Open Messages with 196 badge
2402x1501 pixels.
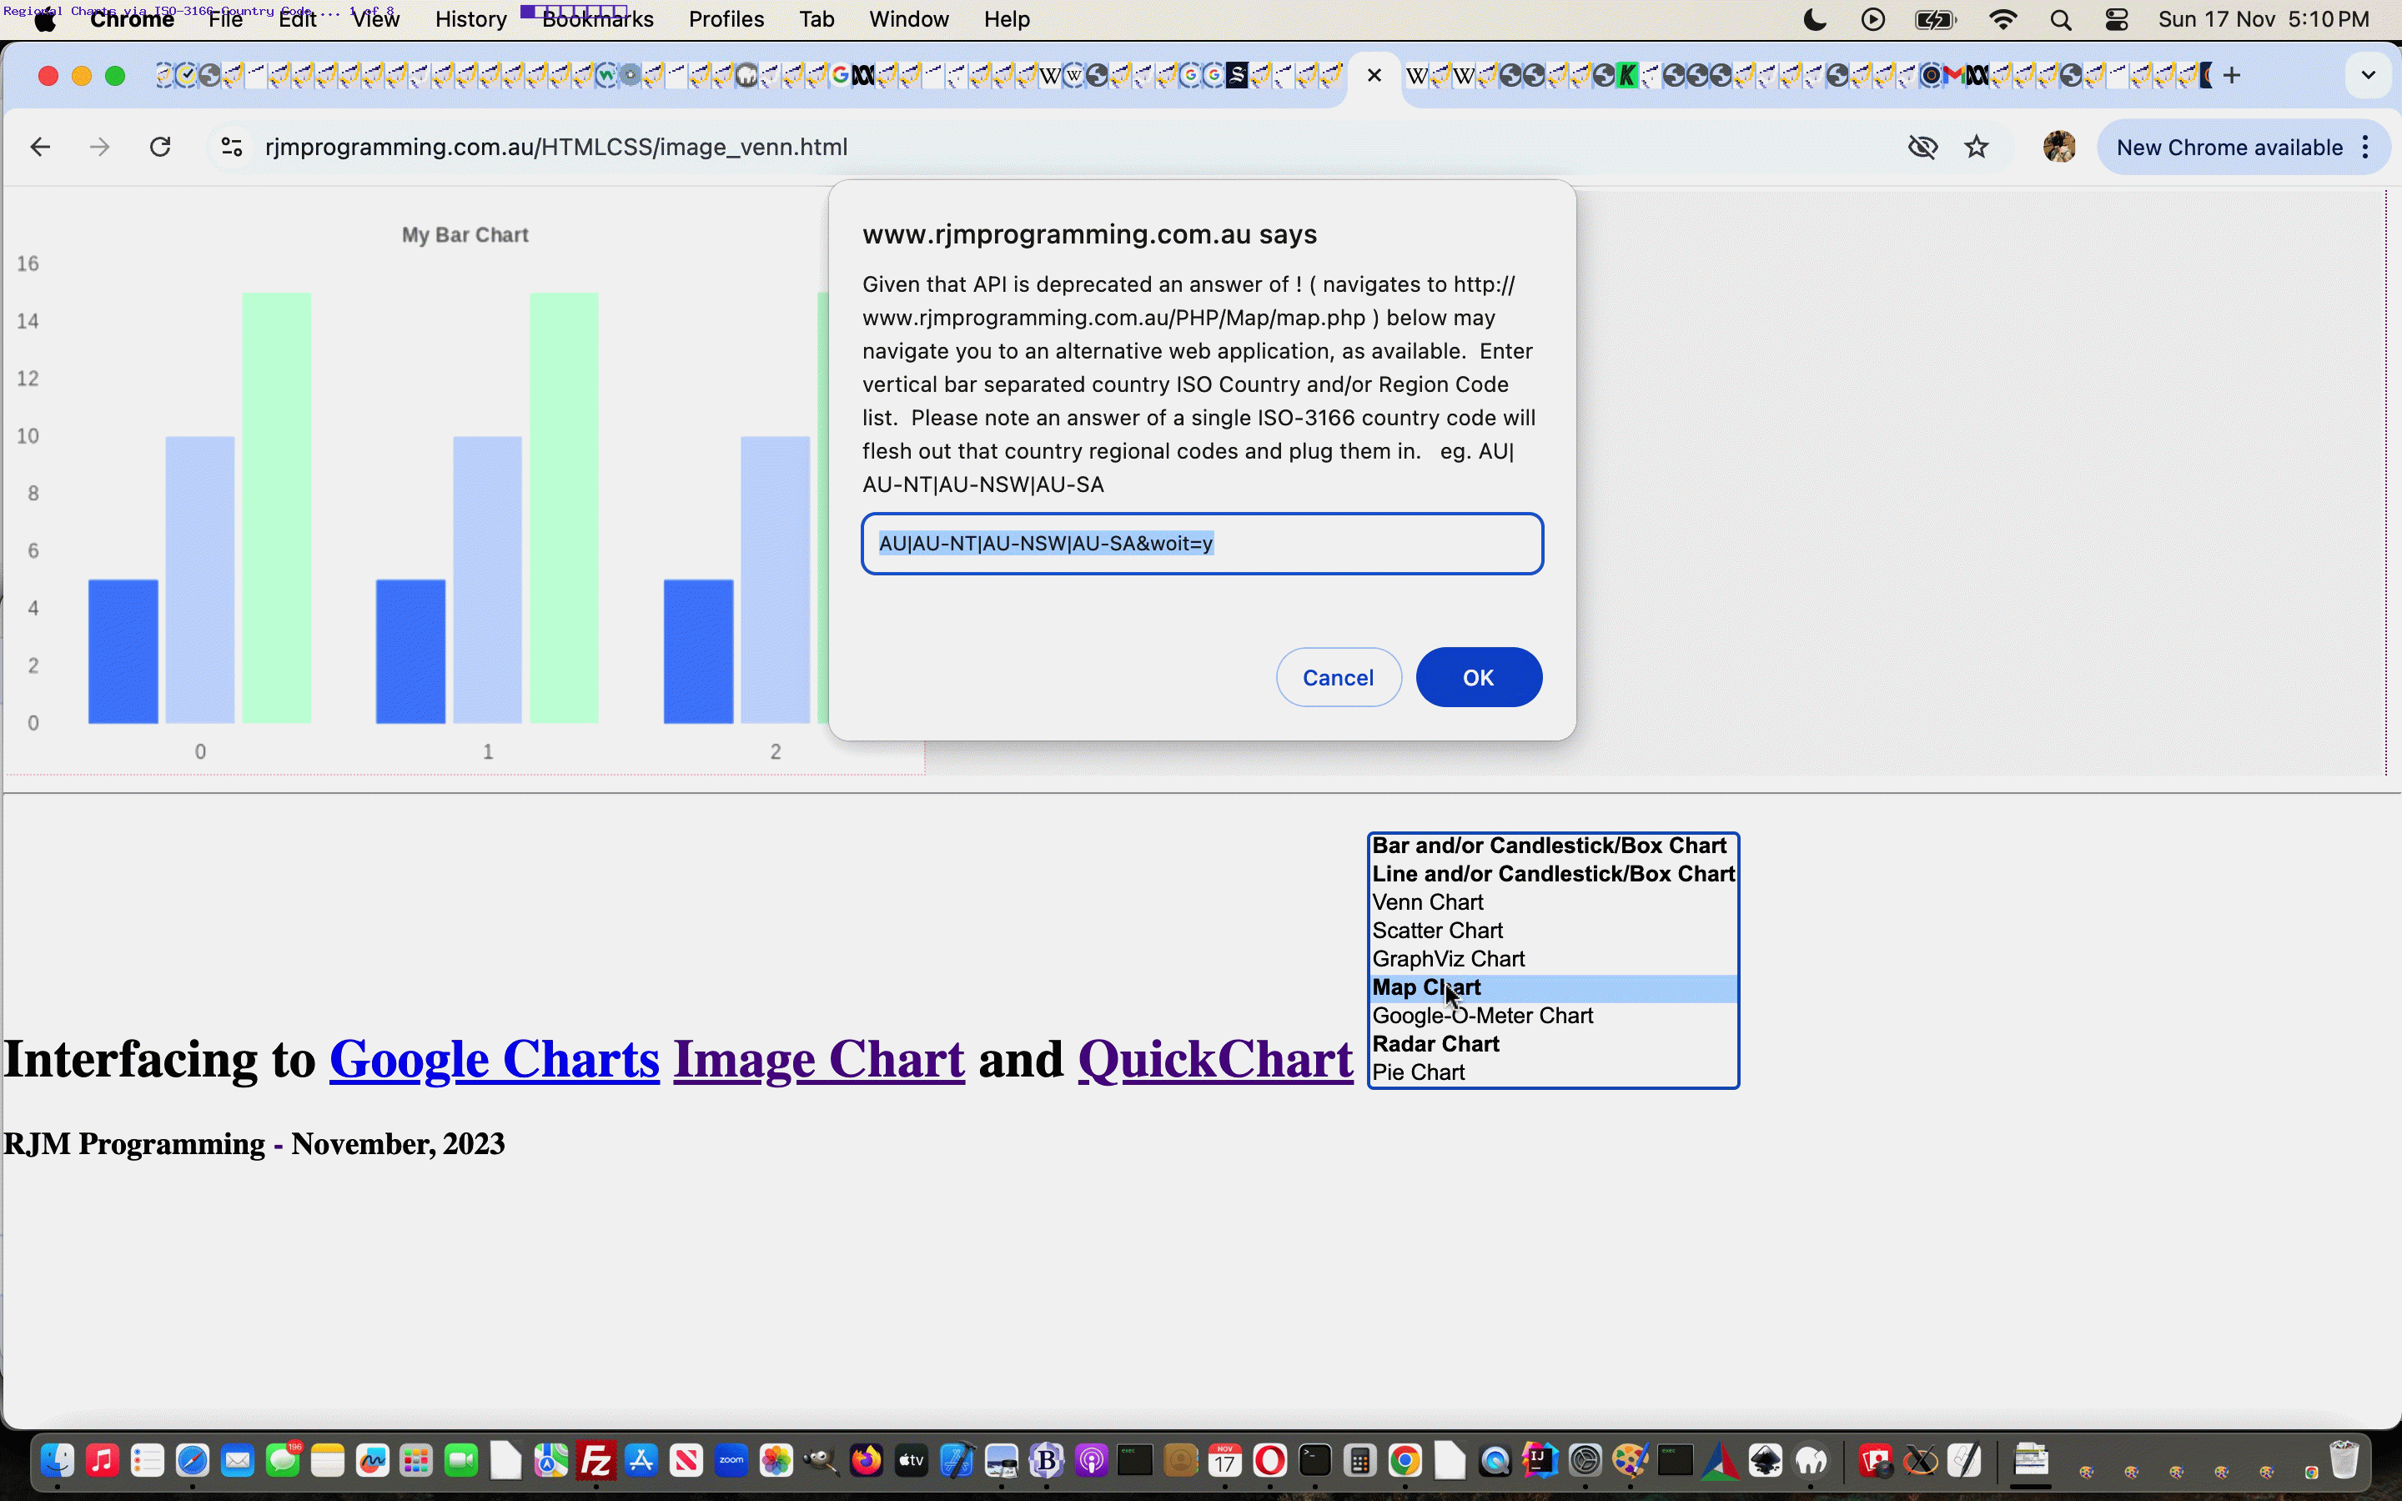(x=283, y=1460)
